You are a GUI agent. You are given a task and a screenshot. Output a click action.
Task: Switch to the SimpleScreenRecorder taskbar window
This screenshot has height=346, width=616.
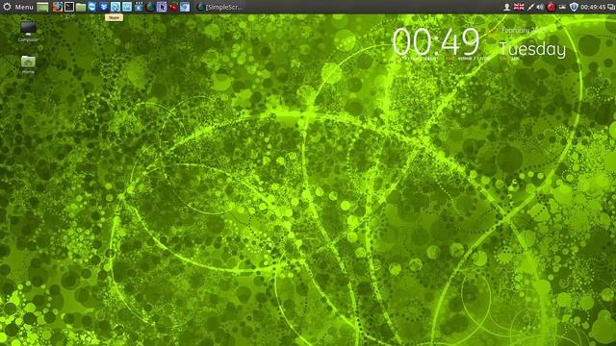point(220,7)
